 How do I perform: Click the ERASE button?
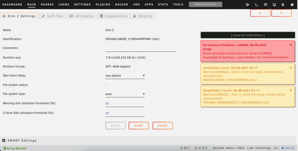click(x=162, y=126)
